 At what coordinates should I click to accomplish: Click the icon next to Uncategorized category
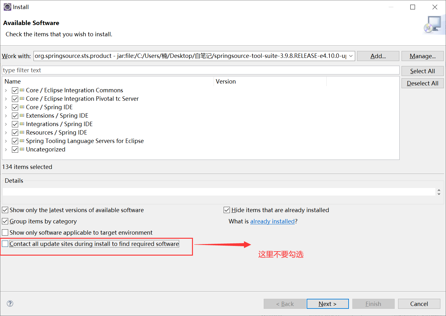click(x=22, y=149)
